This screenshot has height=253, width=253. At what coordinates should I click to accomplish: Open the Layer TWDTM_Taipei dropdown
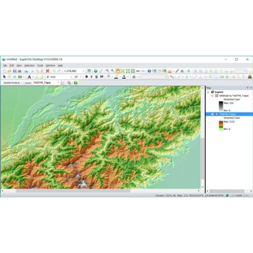(58, 83)
